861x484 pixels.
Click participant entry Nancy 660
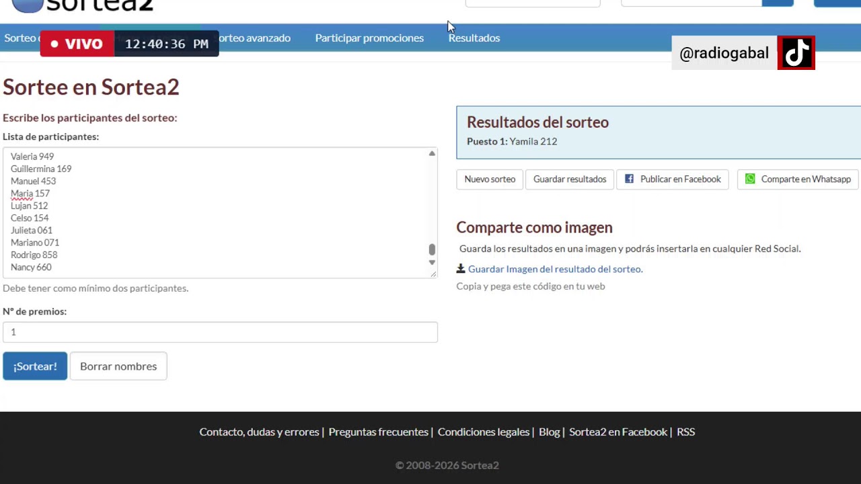[31, 267]
